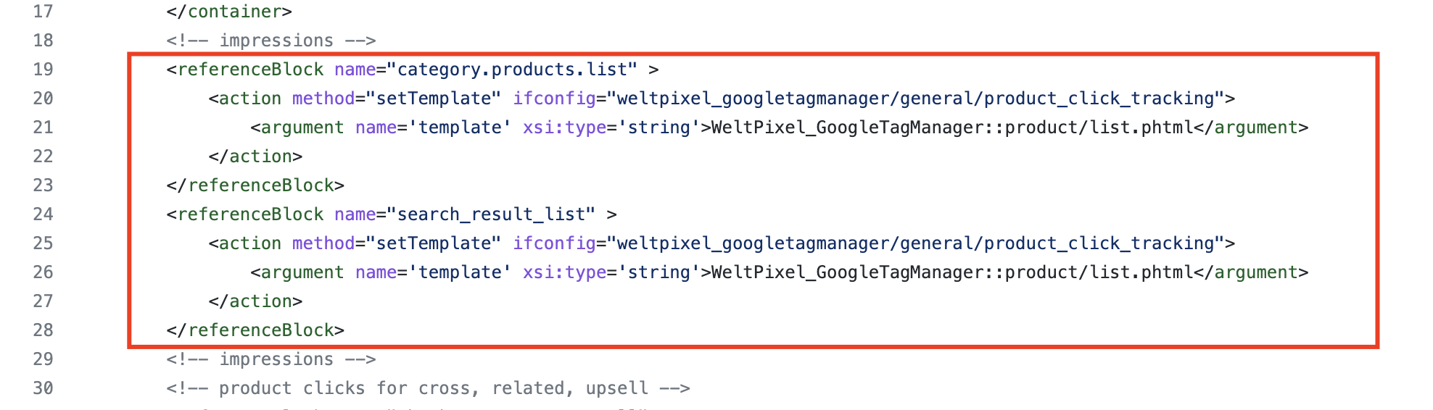
Task: Click the closing referenceBlock tag on line 28
Action: (255, 330)
